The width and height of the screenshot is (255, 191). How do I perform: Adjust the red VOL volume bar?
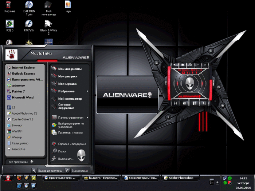169,83
